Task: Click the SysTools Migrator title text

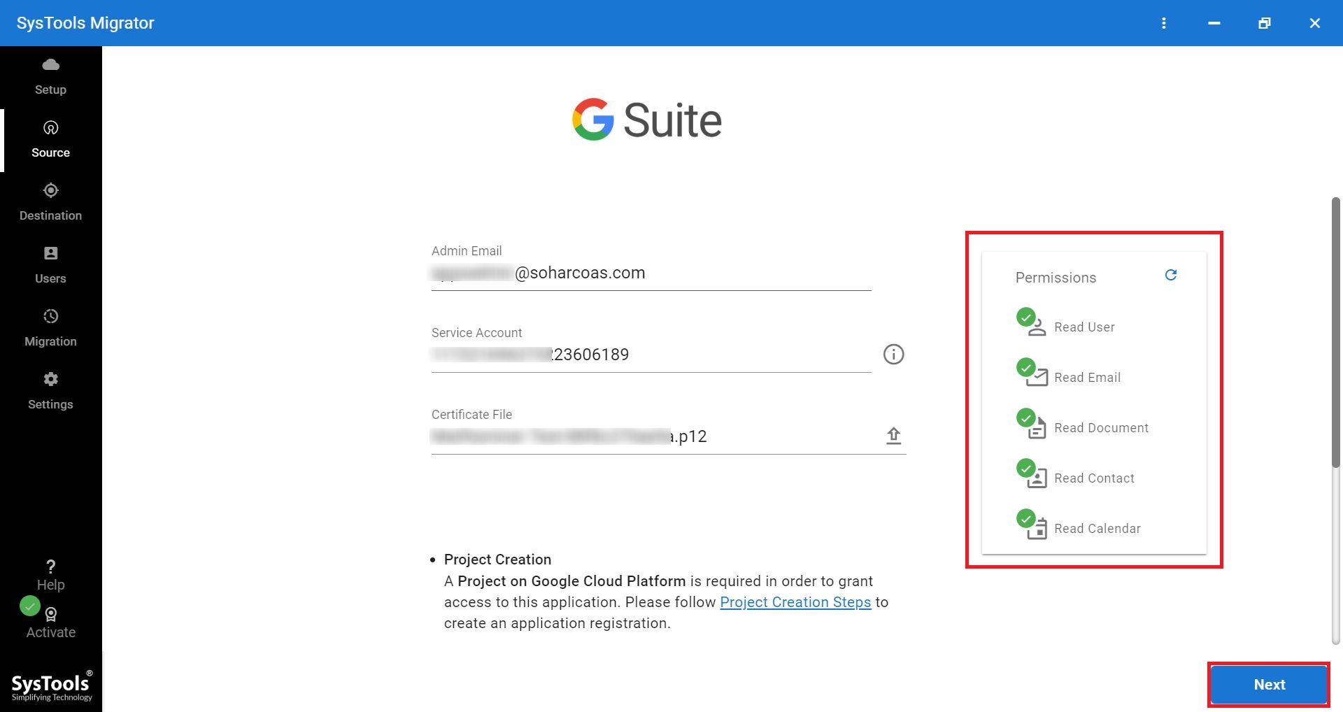Action: click(x=85, y=23)
